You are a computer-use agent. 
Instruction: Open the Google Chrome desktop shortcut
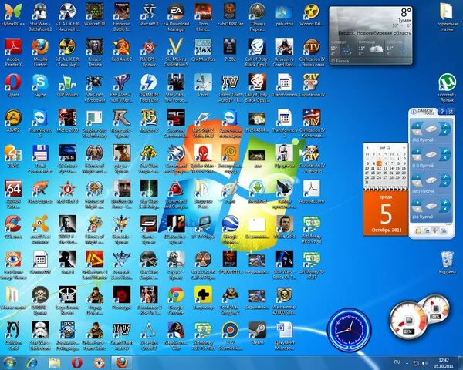coord(176,301)
